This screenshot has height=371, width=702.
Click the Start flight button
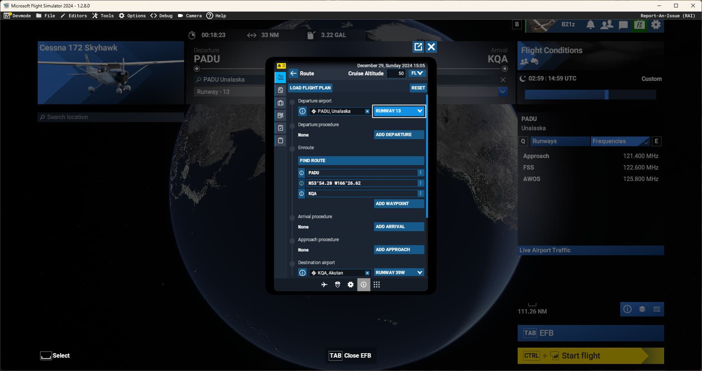(x=591, y=356)
